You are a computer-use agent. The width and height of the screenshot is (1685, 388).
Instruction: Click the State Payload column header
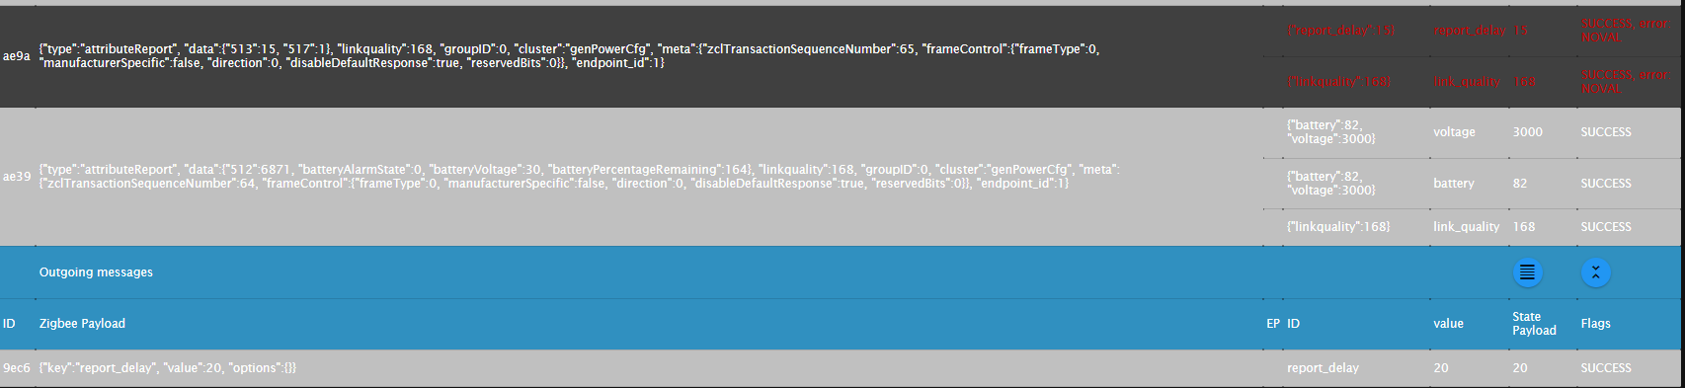pos(1534,324)
